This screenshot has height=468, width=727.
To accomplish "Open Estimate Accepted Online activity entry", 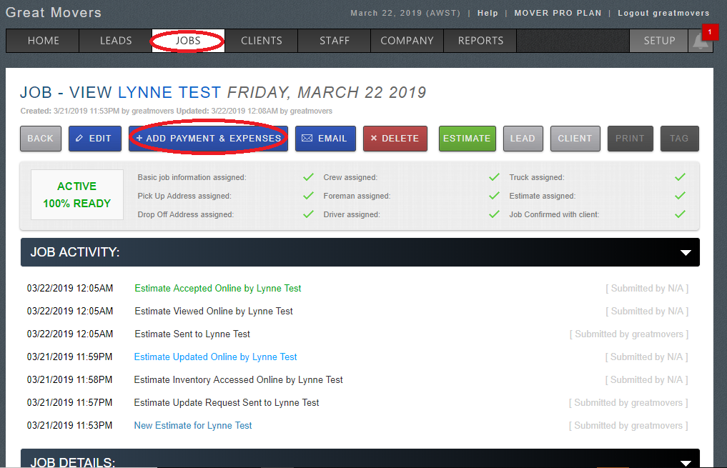I will point(217,289).
